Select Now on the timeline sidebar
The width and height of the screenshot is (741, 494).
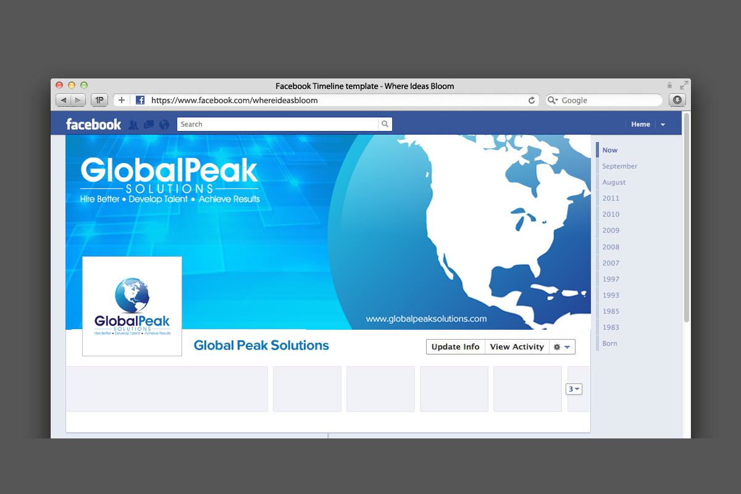tap(609, 149)
